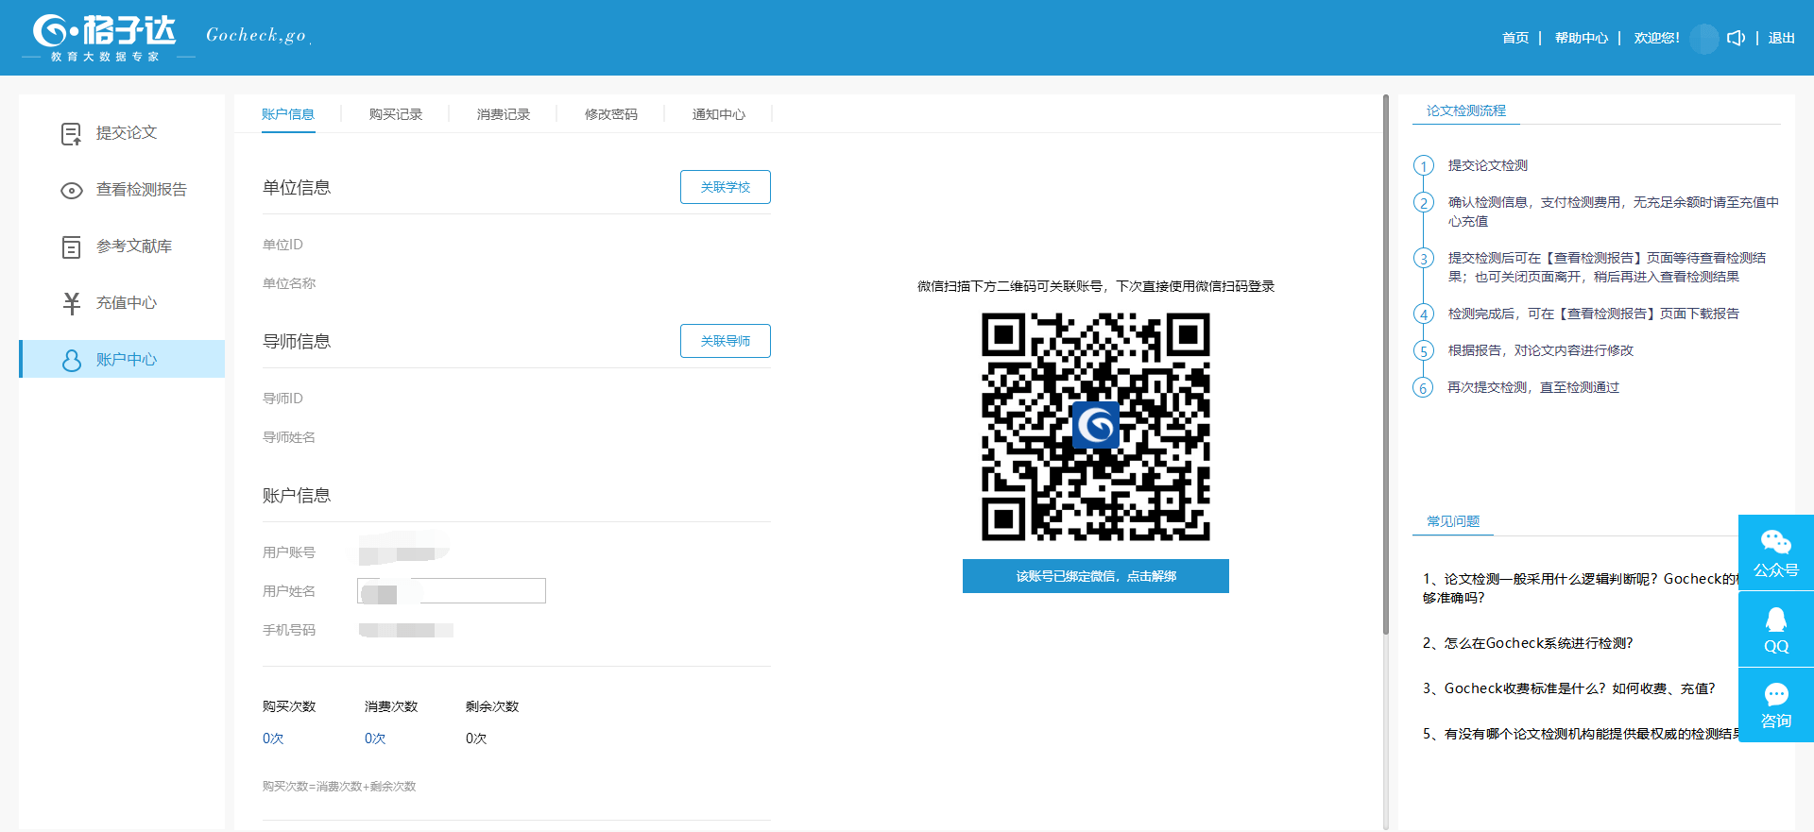Viewport: 1814px width, 832px height.
Task: Open 帮助中心 in the header
Action: pyautogui.click(x=1582, y=38)
